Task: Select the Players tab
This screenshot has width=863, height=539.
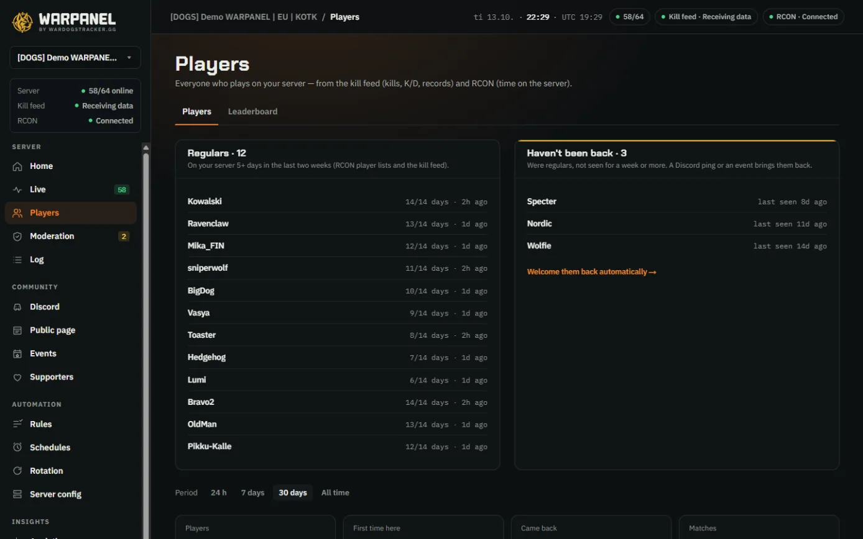Action: coord(196,112)
